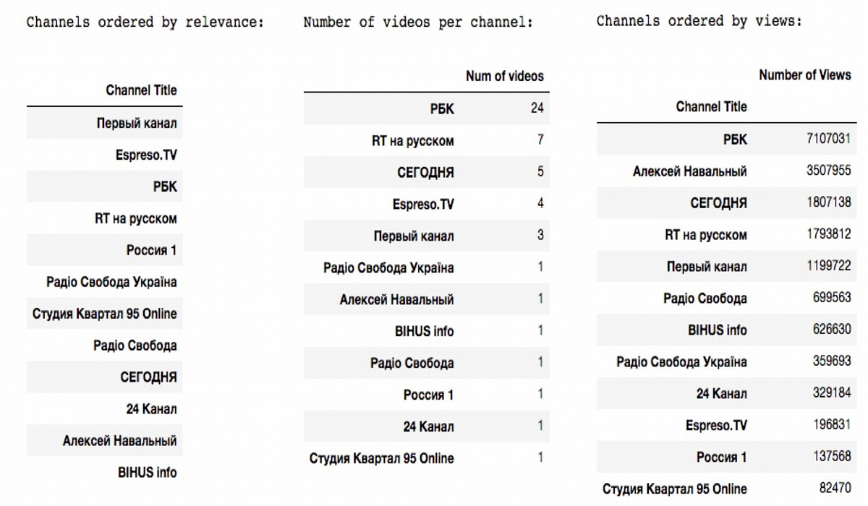
Task: Click 'Number of videos per channel:' heading
Action: (x=418, y=22)
